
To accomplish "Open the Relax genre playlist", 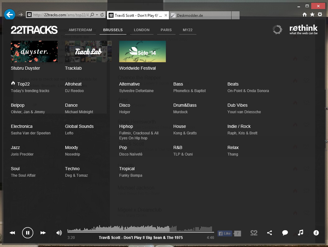I will click(233, 147).
